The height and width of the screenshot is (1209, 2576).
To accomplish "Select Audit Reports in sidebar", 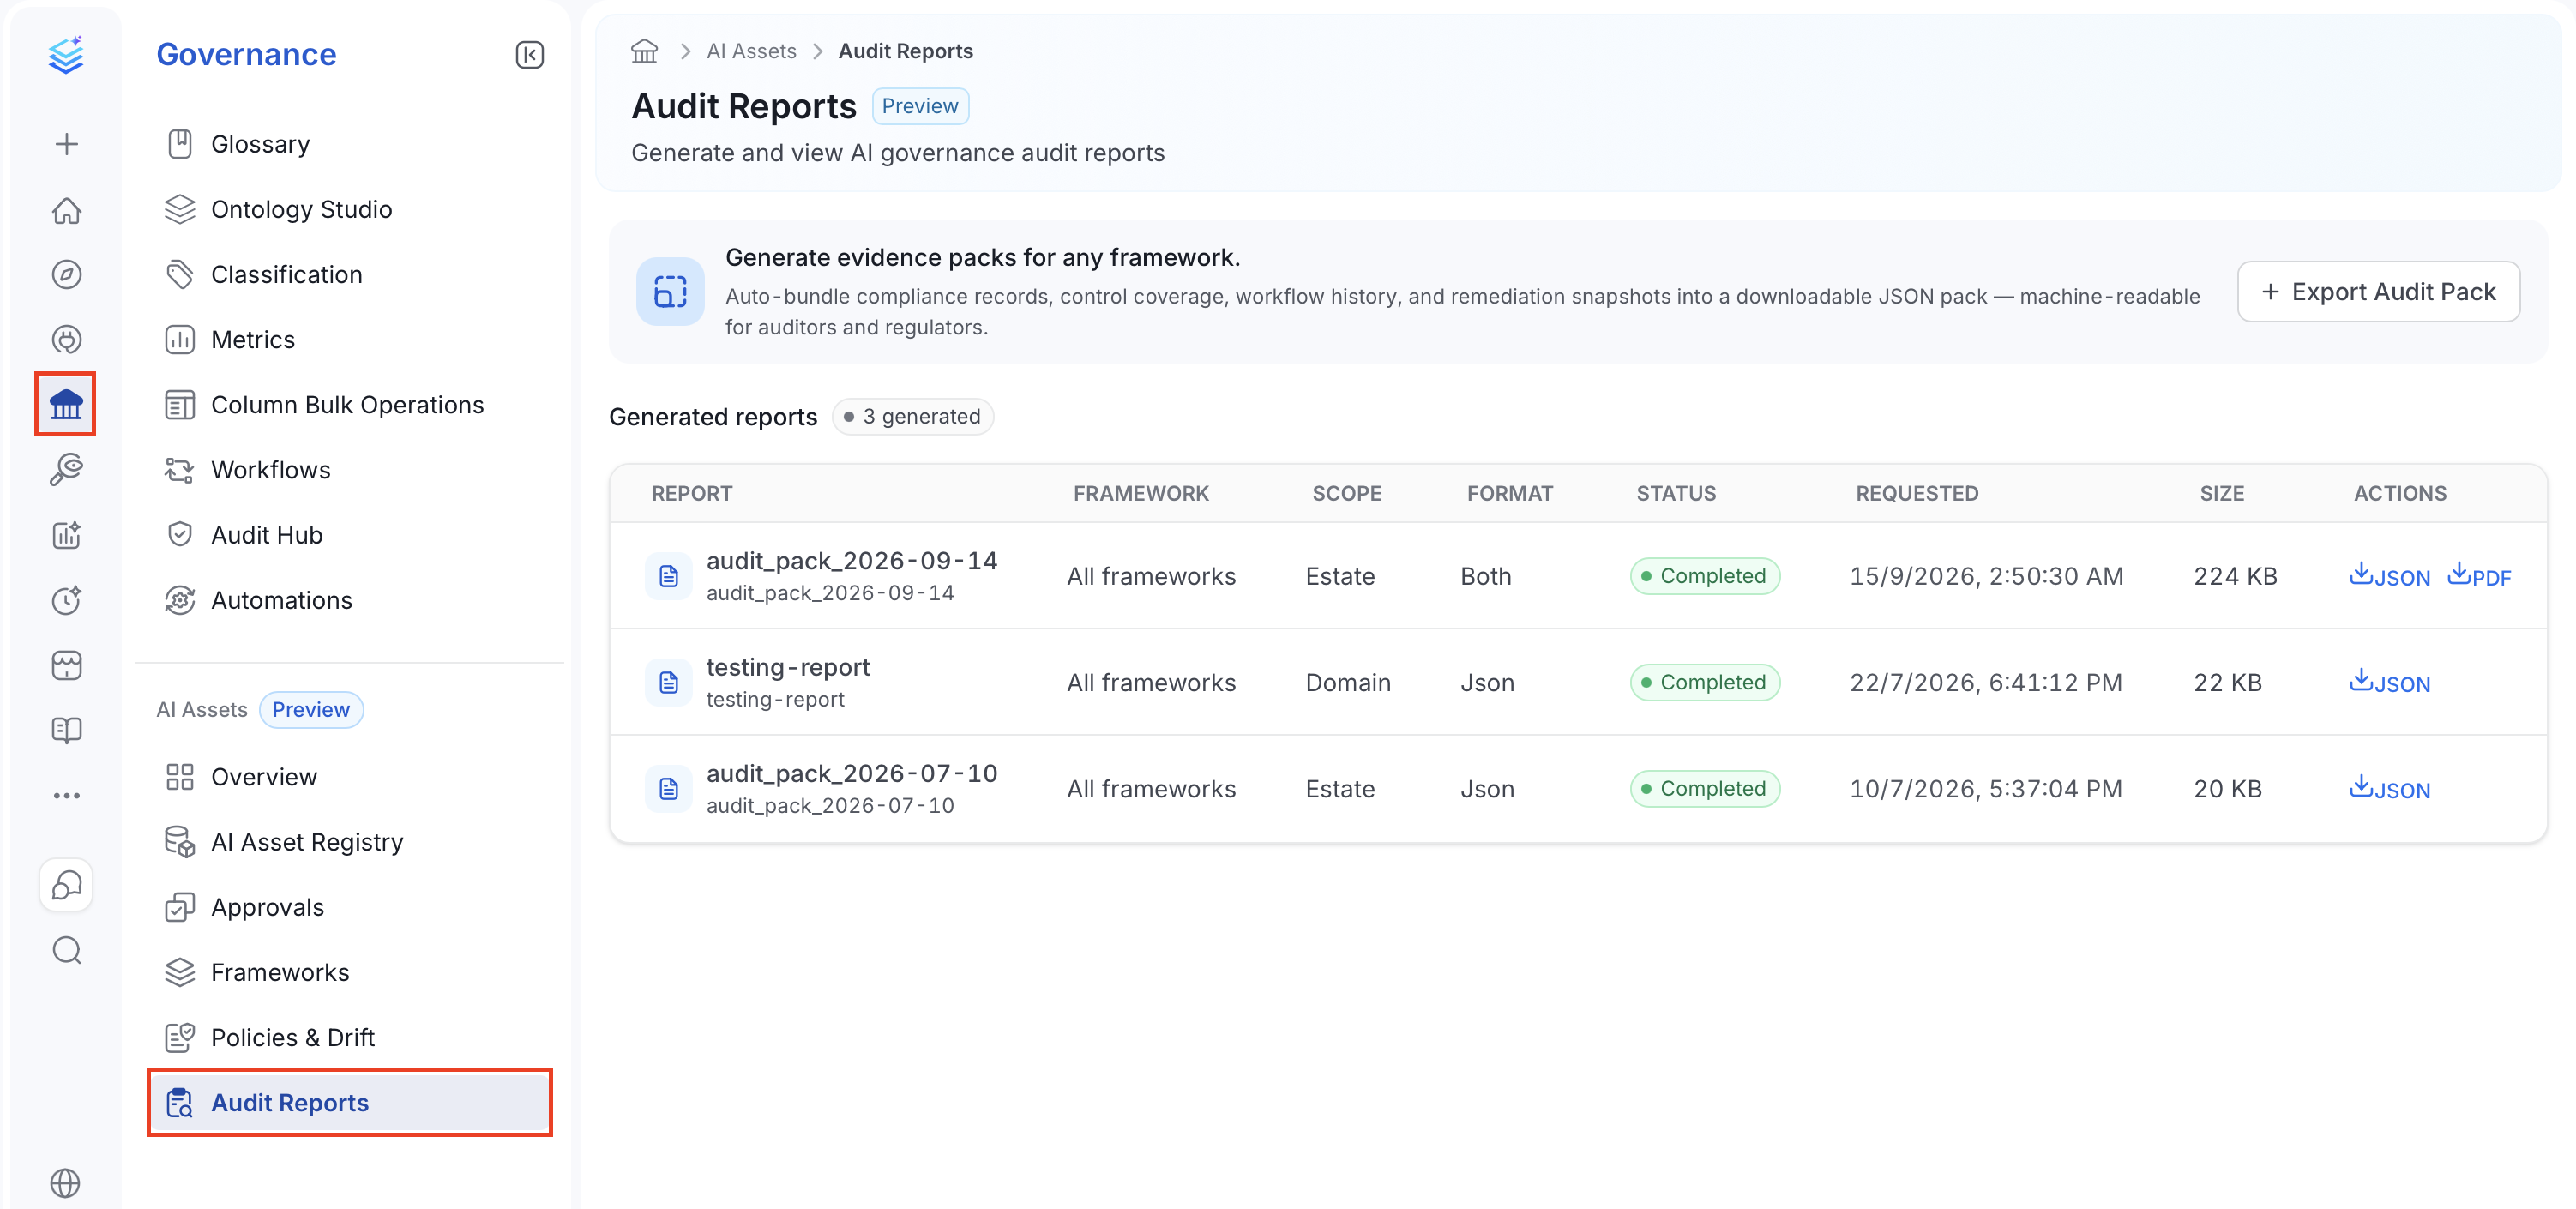I will (x=350, y=1102).
